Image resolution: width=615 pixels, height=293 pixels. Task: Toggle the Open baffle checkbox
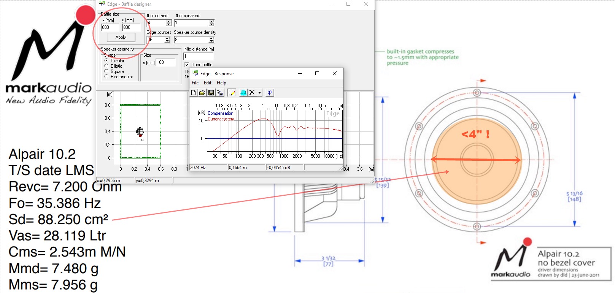click(x=187, y=65)
